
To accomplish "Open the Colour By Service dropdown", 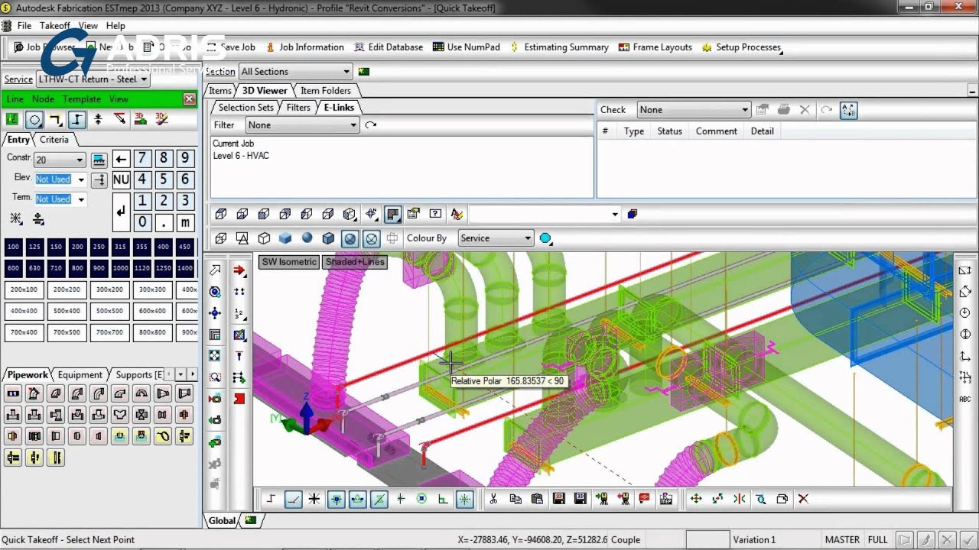I will [495, 238].
